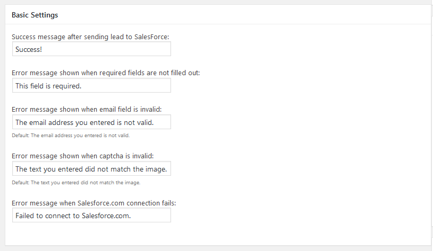Click the 'This field is required.' input box
Image resolution: width=433 pixels, height=251 pixels.
91,86
